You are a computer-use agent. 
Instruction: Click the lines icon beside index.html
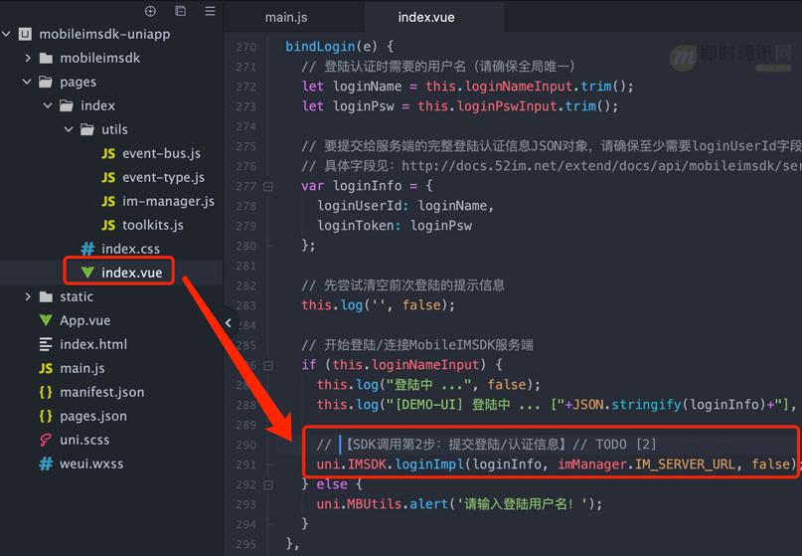coord(46,344)
